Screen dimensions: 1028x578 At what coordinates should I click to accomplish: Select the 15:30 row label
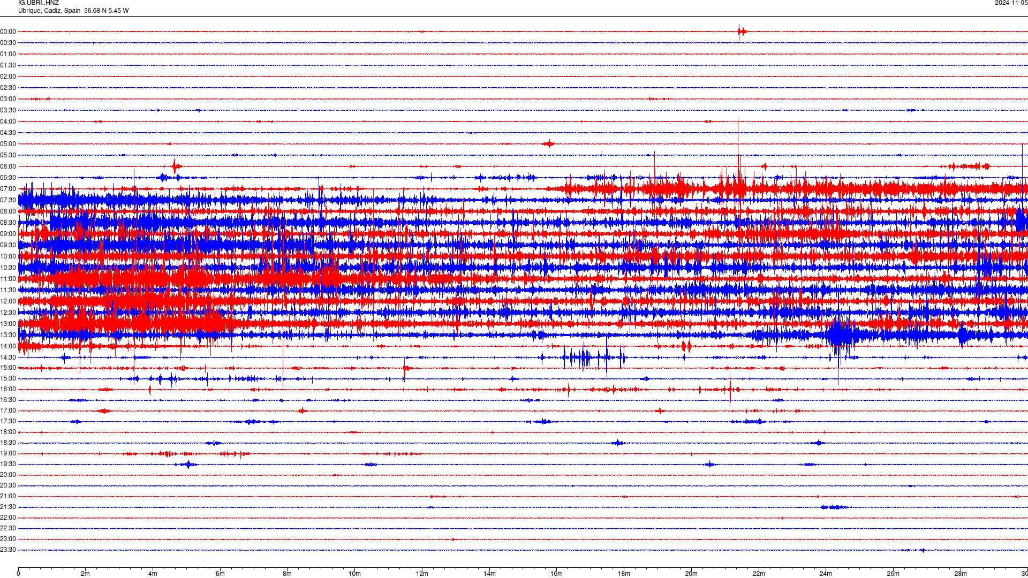pos(8,378)
